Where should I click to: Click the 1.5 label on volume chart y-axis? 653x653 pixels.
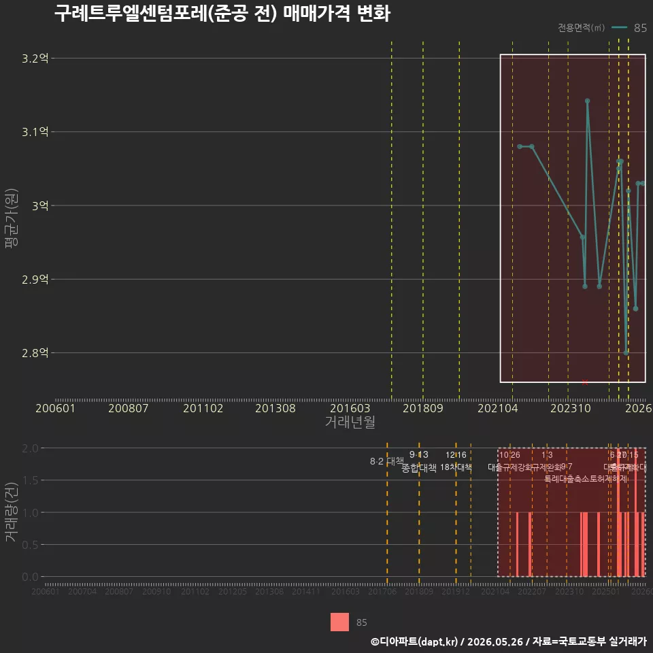30,481
